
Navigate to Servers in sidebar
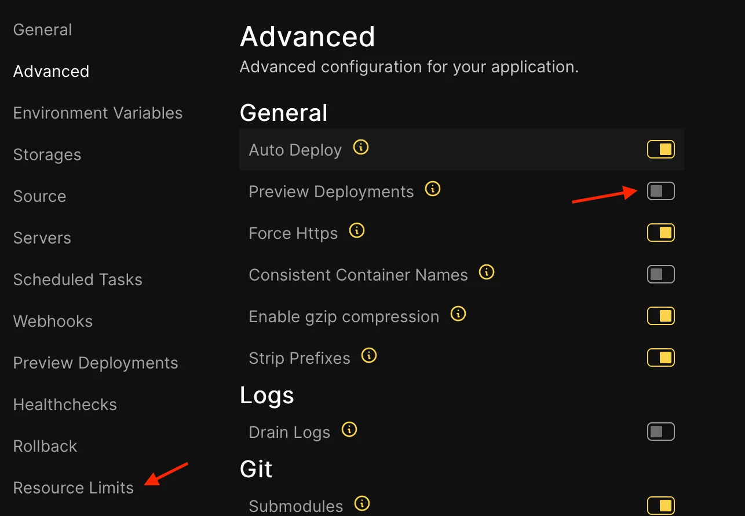tap(42, 238)
